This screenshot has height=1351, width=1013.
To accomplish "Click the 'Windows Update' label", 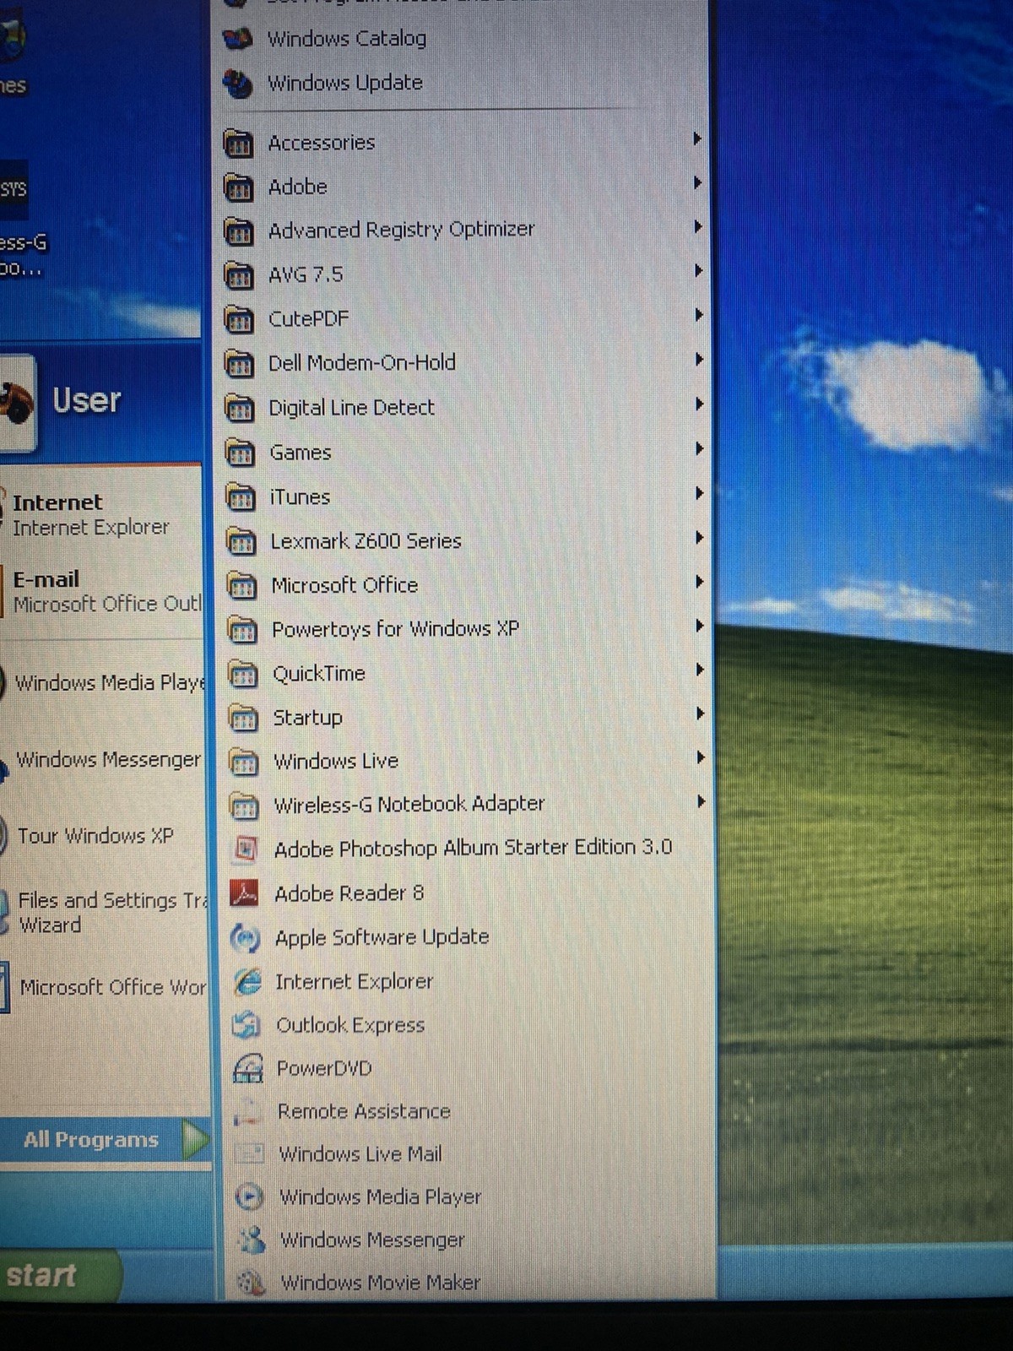I will click(345, 83).
